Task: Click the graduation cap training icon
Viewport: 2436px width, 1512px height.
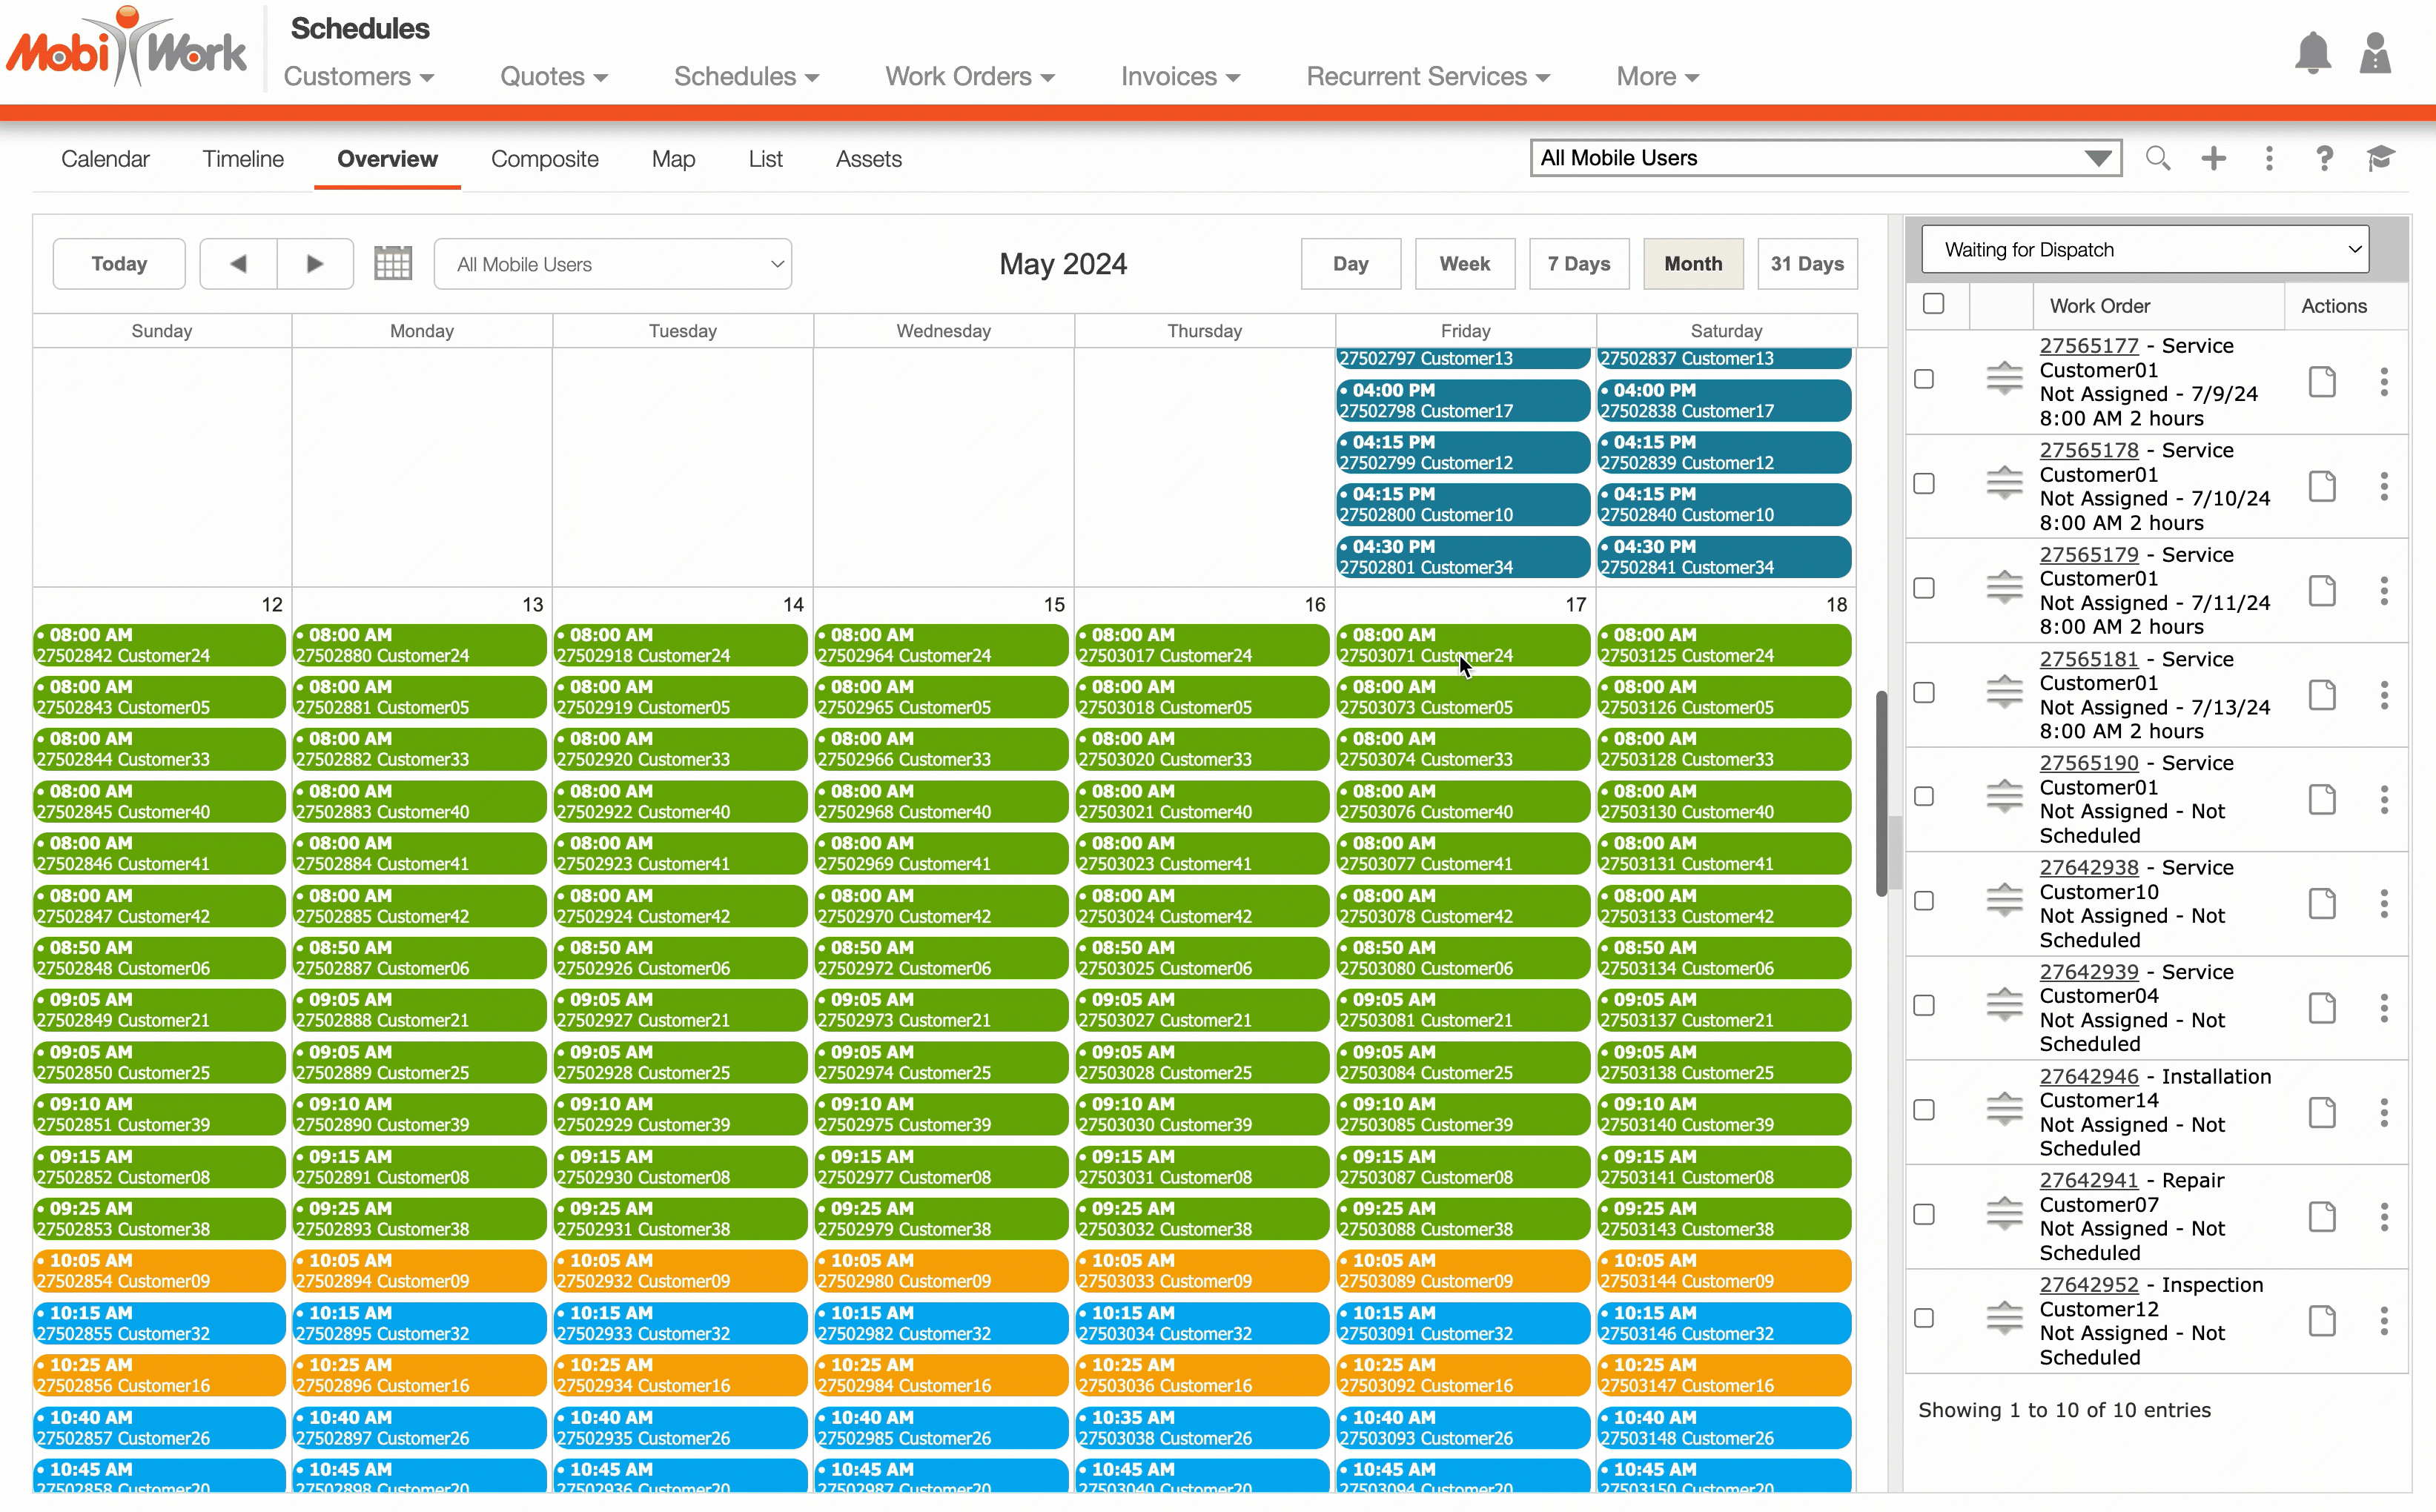Action: coord(2380,158)
